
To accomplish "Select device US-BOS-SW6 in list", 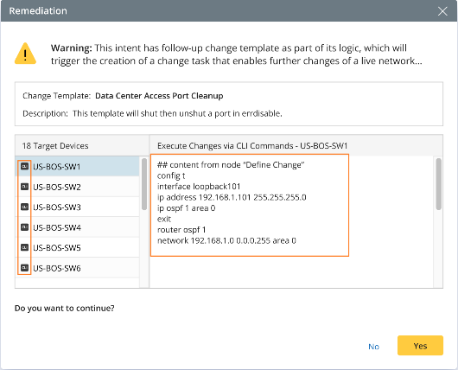I will pyautogui.click(x=78, y=268).
